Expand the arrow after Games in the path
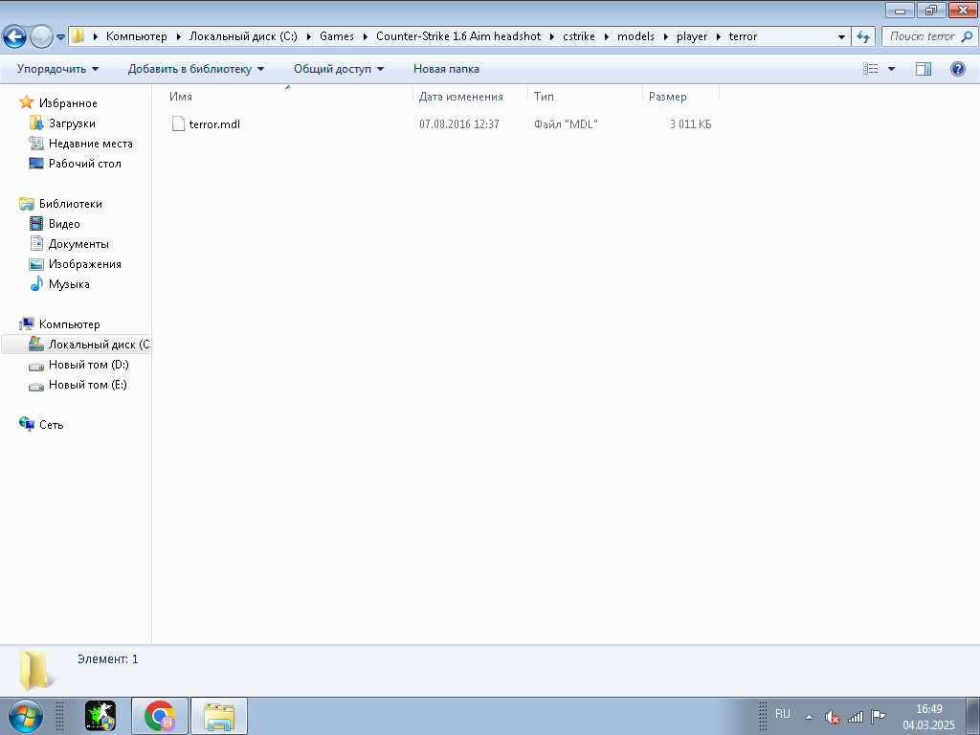This screenshot has width=980, height=735. coord(365,36)
